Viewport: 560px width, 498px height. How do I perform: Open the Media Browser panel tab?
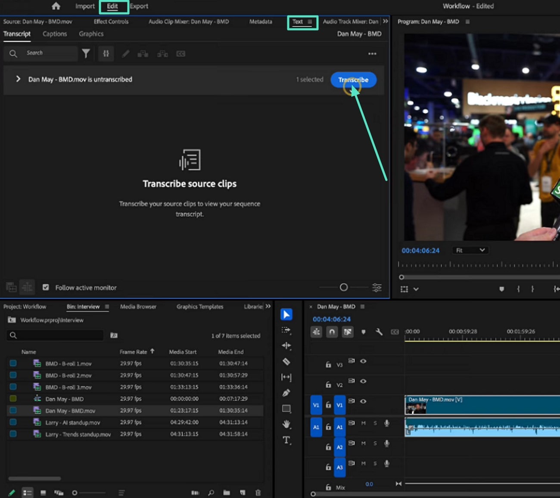pos(138,306)
